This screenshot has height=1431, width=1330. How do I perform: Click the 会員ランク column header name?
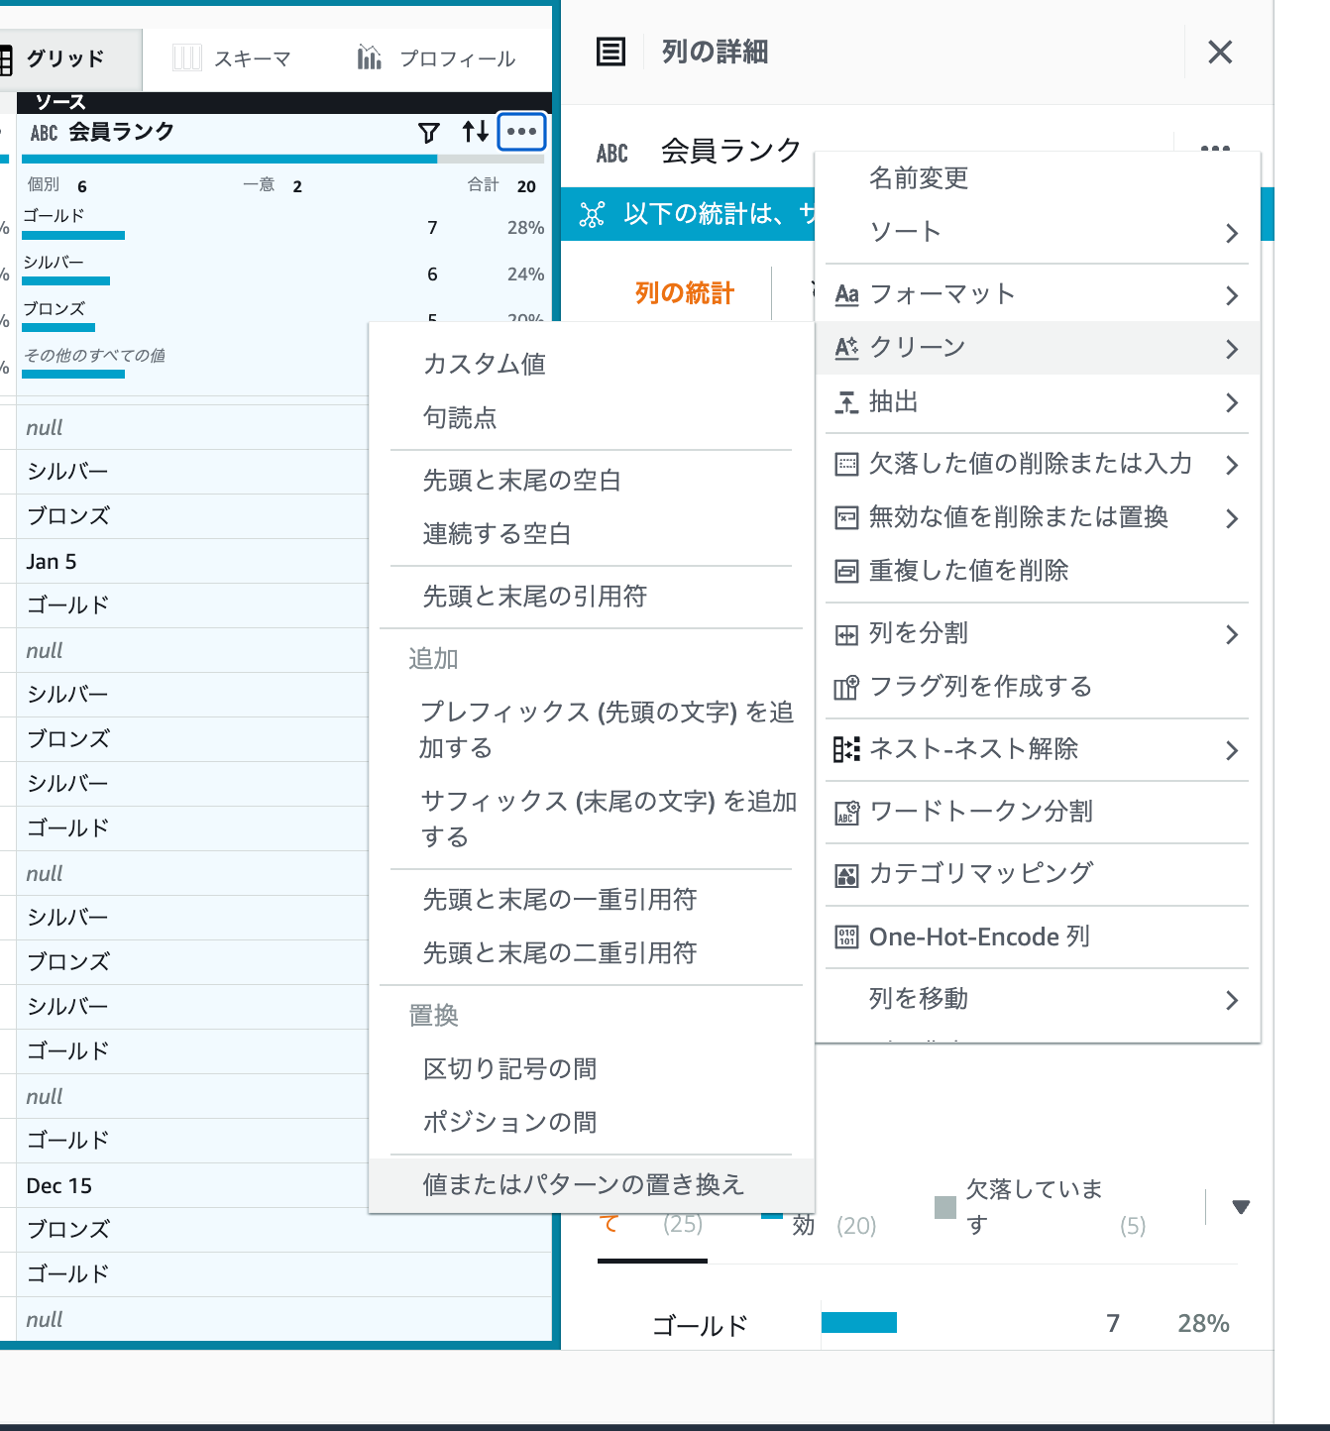point(122,132)
